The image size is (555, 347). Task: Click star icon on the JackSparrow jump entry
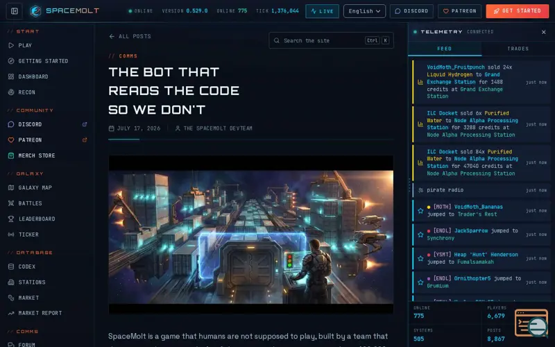pyautogui.click(x=420, y=235)
